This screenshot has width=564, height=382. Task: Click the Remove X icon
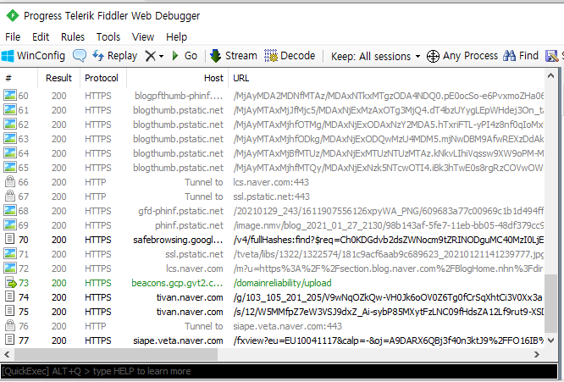coord(151,56)
